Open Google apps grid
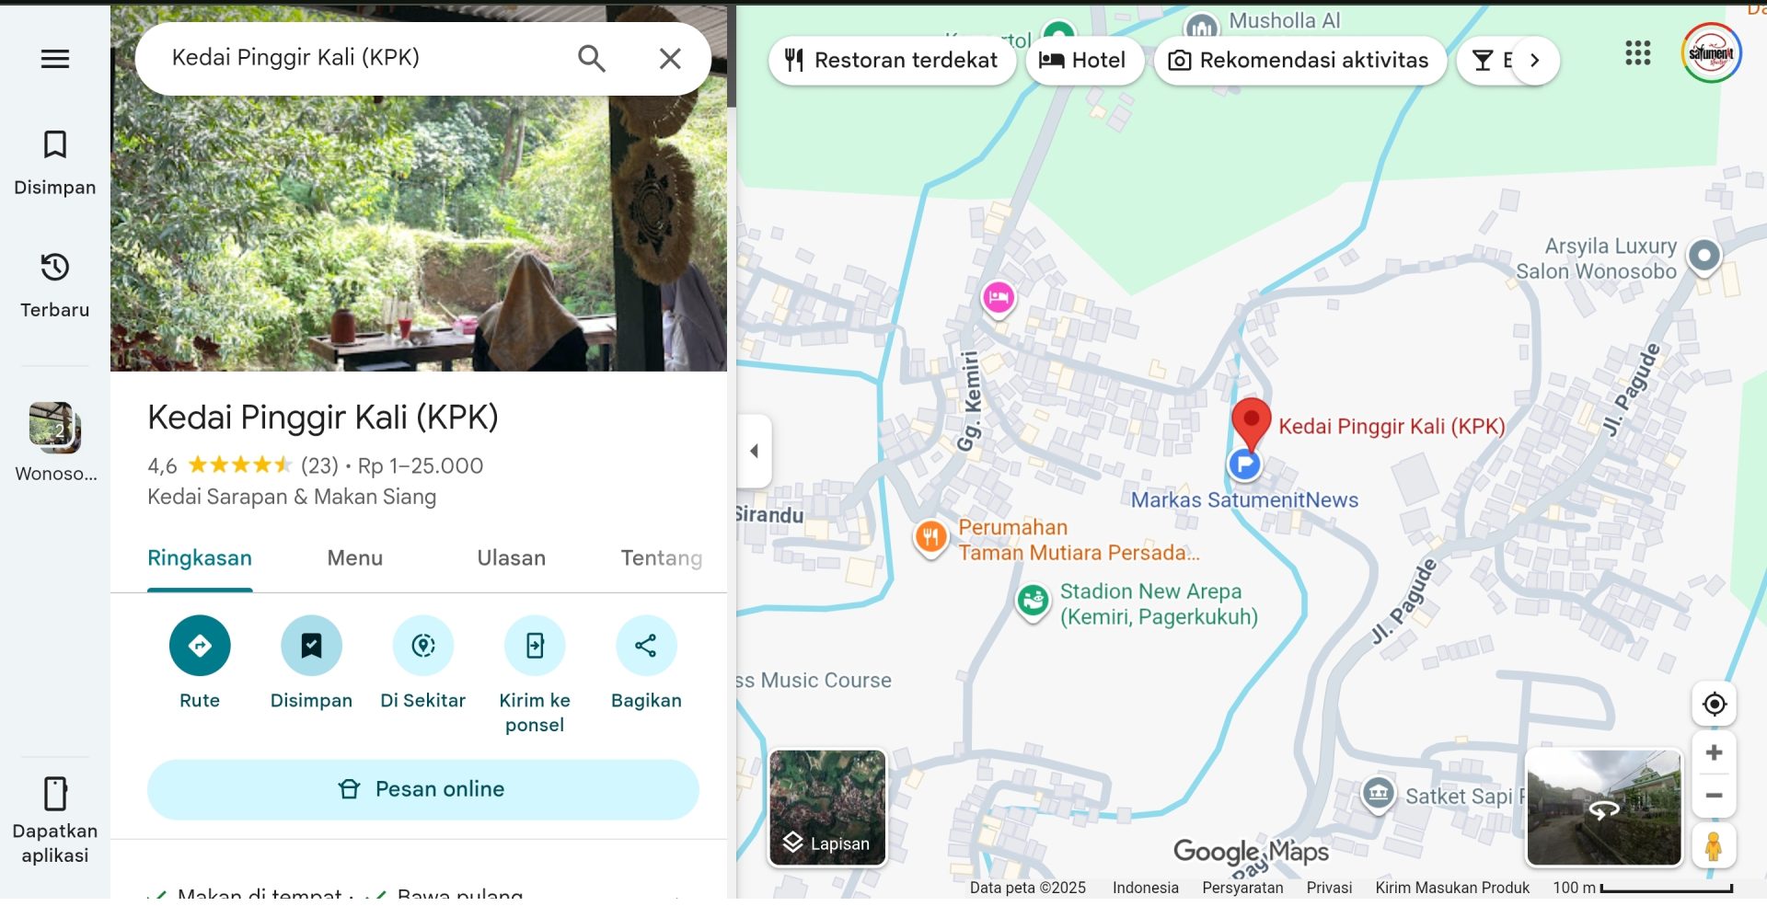 1637,53
